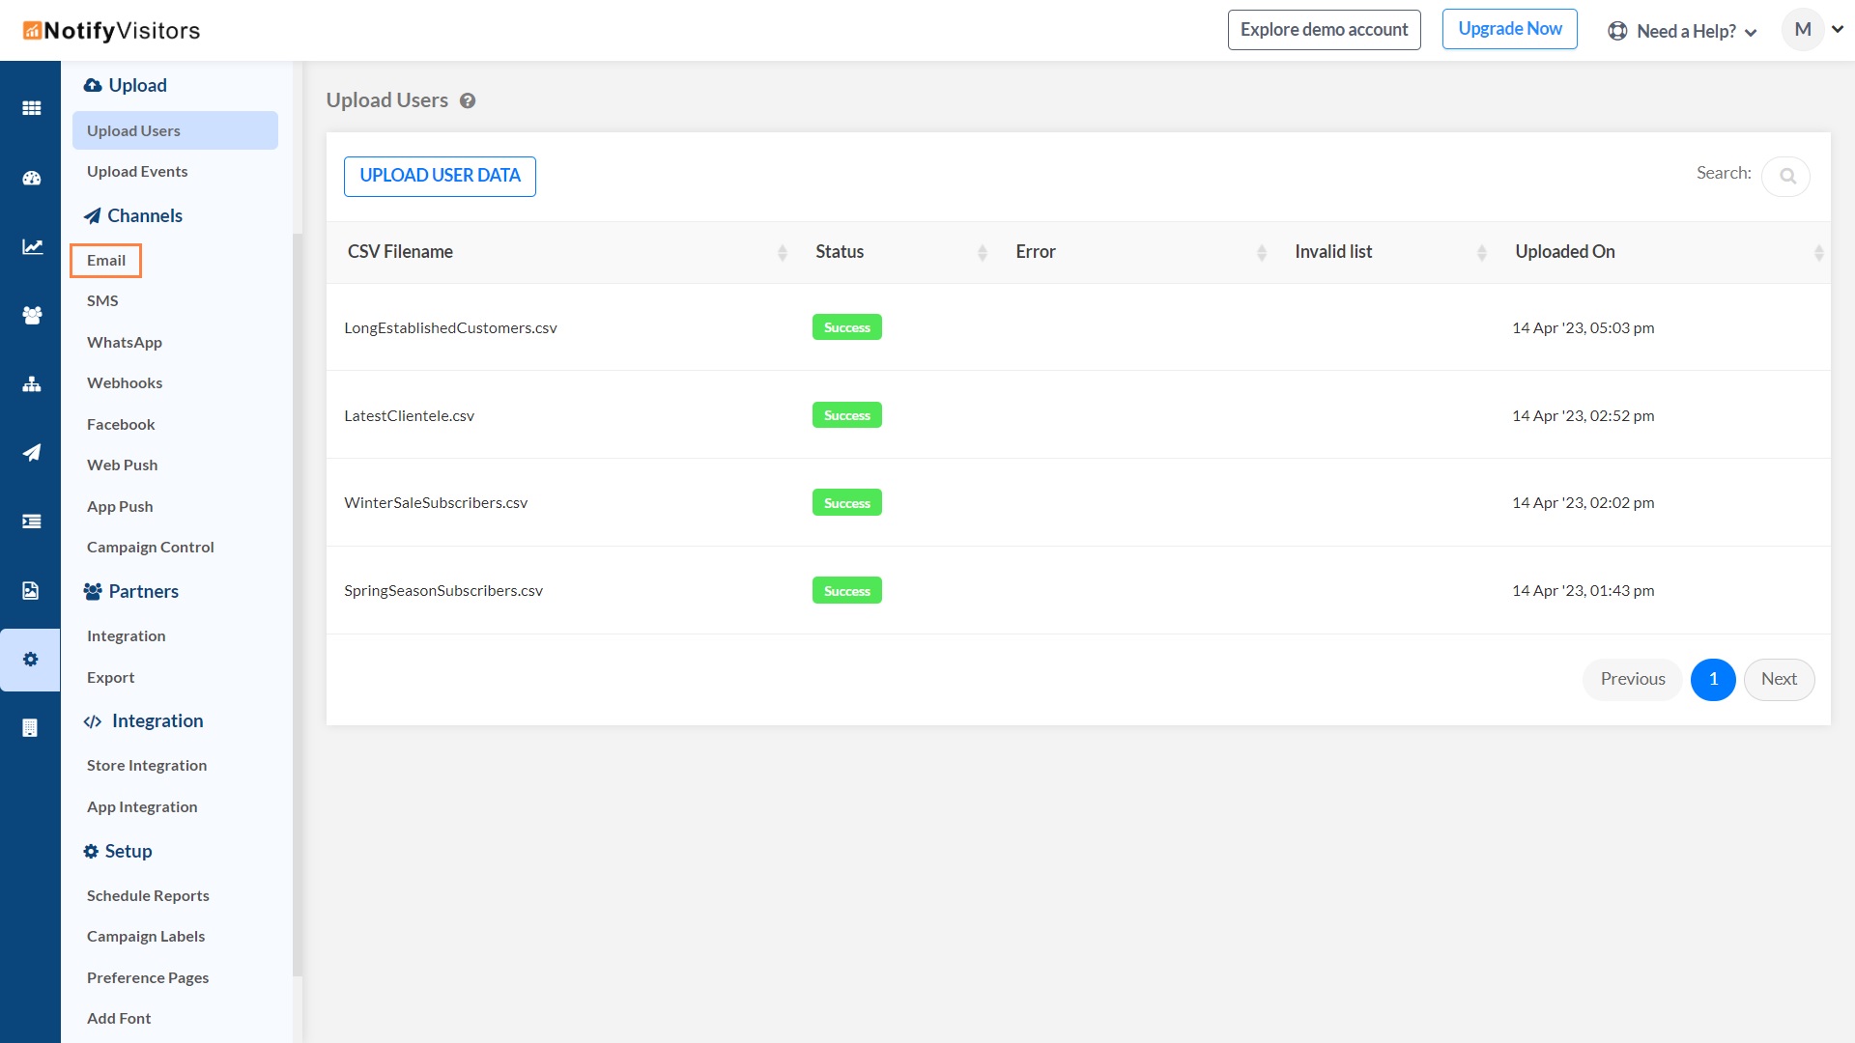Open Email channel settings
1855x1043 pixels.
[x=106, y=261]
